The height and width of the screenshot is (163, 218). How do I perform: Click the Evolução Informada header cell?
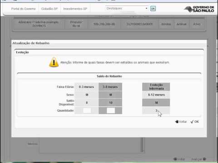click(x=156, y=87)
